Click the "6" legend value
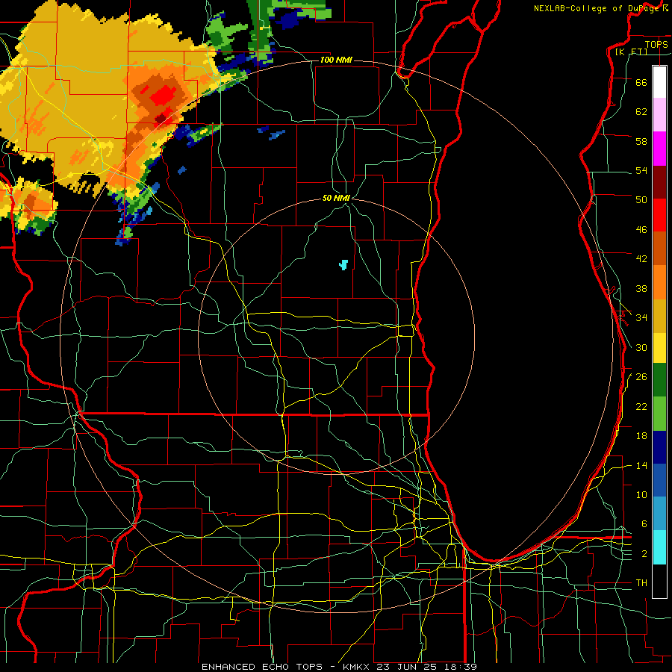 644,524
